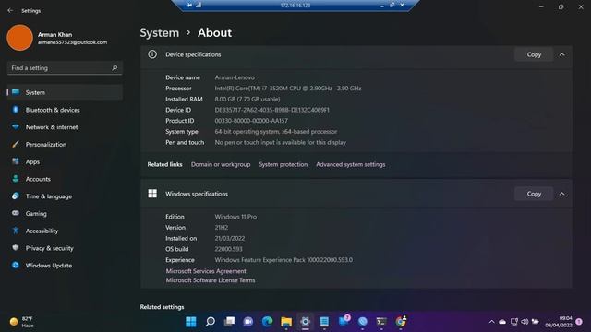Screen dimensions: 591x332
Task: Open Bluetooth & devices settings
Action: [x=65, y=110]
